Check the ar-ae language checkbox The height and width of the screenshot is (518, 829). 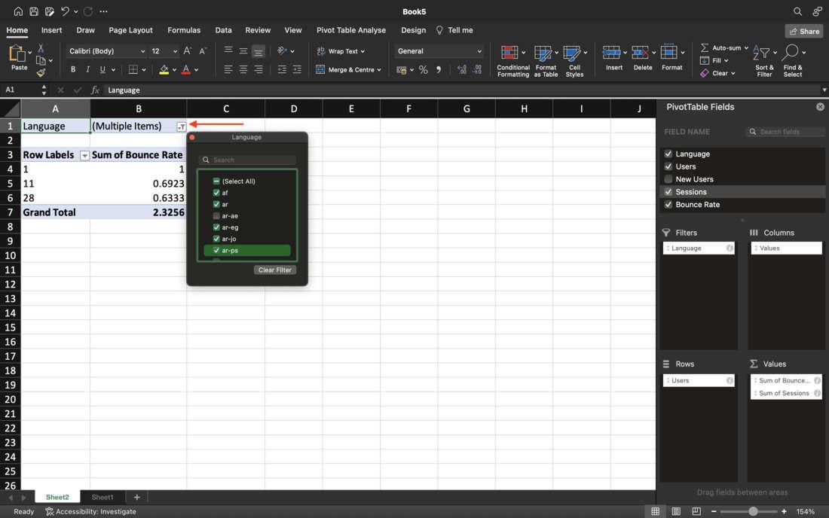pyautogui.click(x=216, y=215)
